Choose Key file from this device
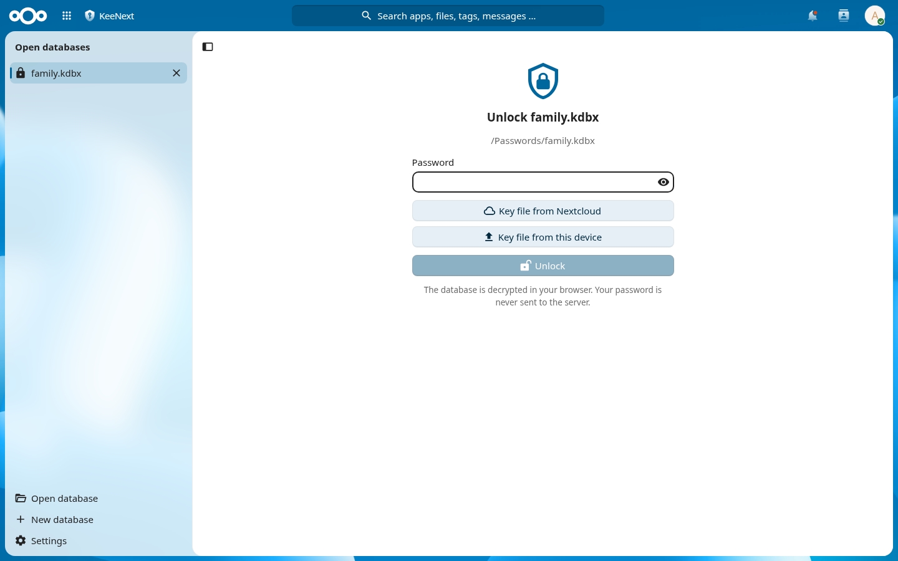This screenshot has width=898, height=561. pyautogui.click(x=543, y=237)
